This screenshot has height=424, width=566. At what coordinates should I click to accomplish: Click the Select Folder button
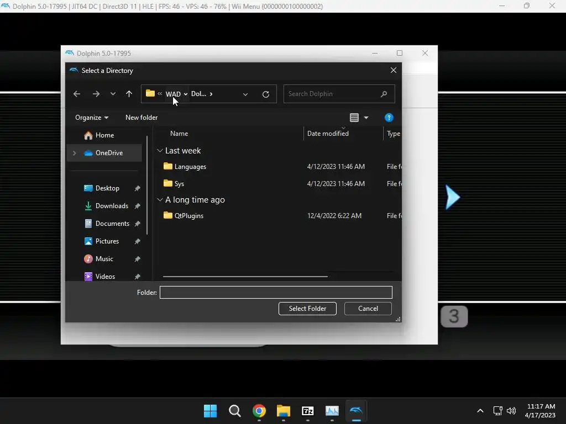(307, 309)
